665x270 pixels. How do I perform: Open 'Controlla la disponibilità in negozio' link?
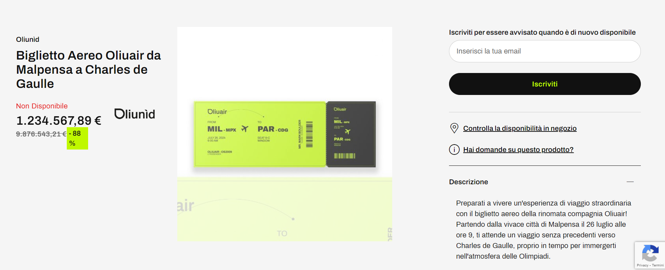pos(520,128)
